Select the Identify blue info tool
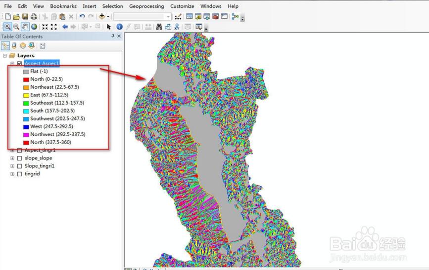The width and height of the screenshot is (429, 270). (x=119, y=27)
